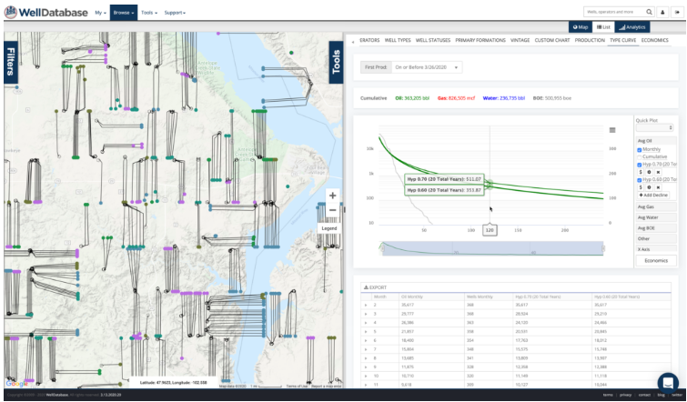Viewport: 687px width, 402px height.
Task: Open the Well Statuses tab
Action: tap(433, 40)
